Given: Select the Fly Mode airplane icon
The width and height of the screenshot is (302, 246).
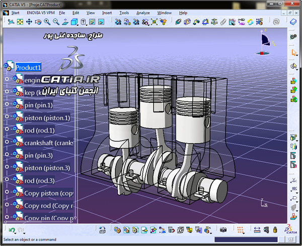Looking at the screenshot, I should (11, 22).
